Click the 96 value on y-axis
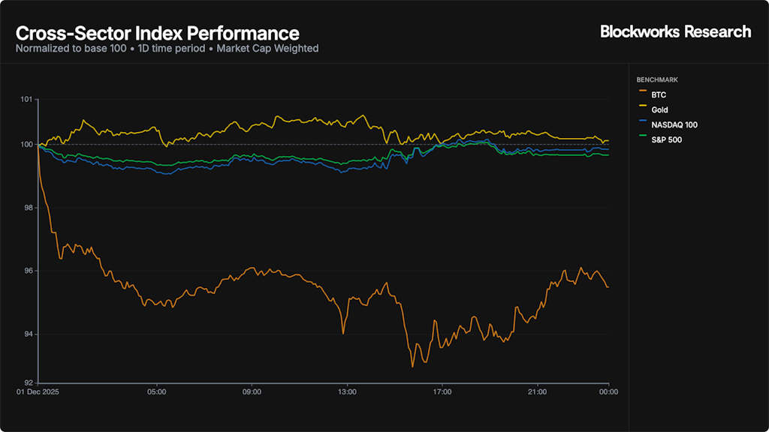Viewport: 769px width, 432px height. click(x=28, y=271)
